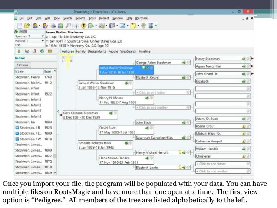Switch to the Descendants tab
This screenshot has width=277, height=208.
coord(97,51)
